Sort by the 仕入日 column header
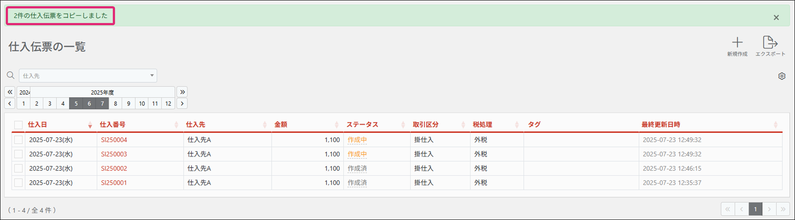The width and height of the screenshot is (795, 220). pyautogui.click(x=38, y=125)
